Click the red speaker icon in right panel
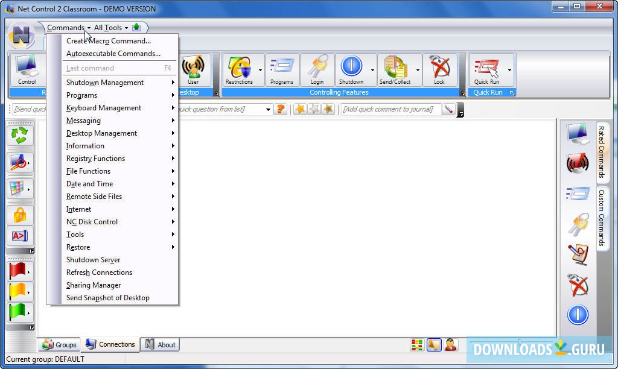618x369 pixels. [578, 163]
